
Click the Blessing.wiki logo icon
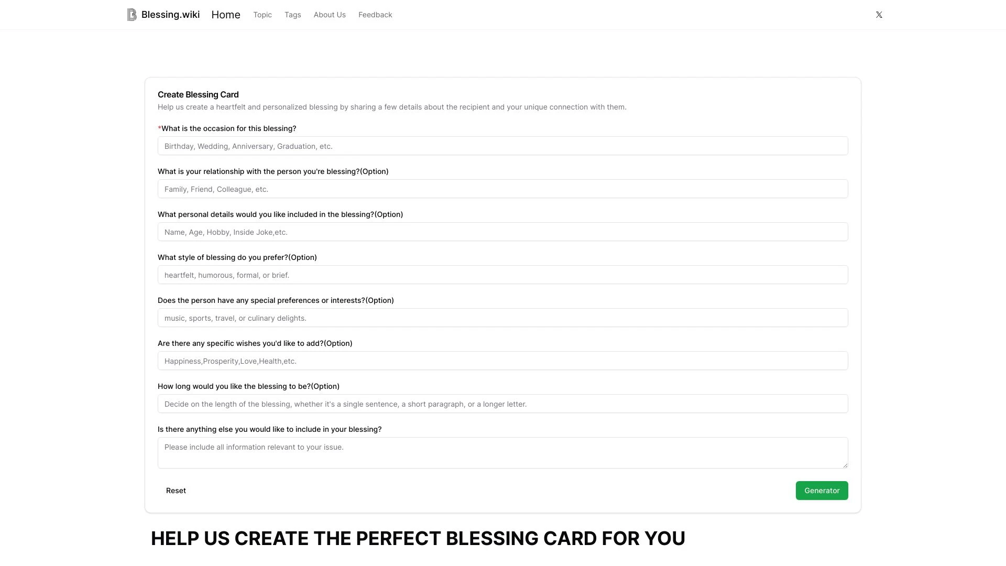tap(132, 15)
